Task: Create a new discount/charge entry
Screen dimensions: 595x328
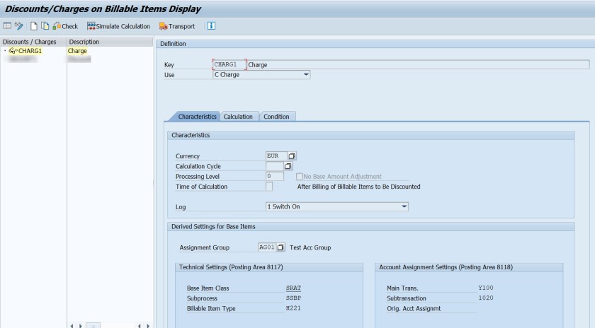Action: (x=34, y=25)
